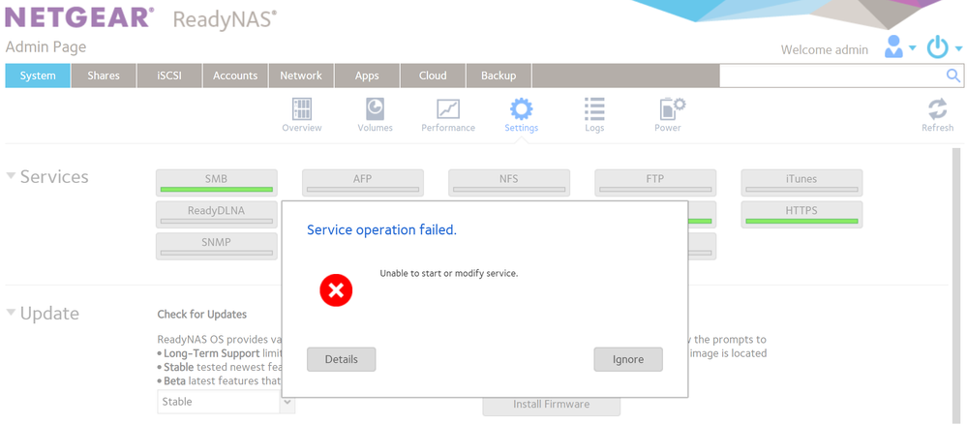Viewport: 967px width, 424px height.
Task: Select the Settings gear icon
Action: [521, 109]
